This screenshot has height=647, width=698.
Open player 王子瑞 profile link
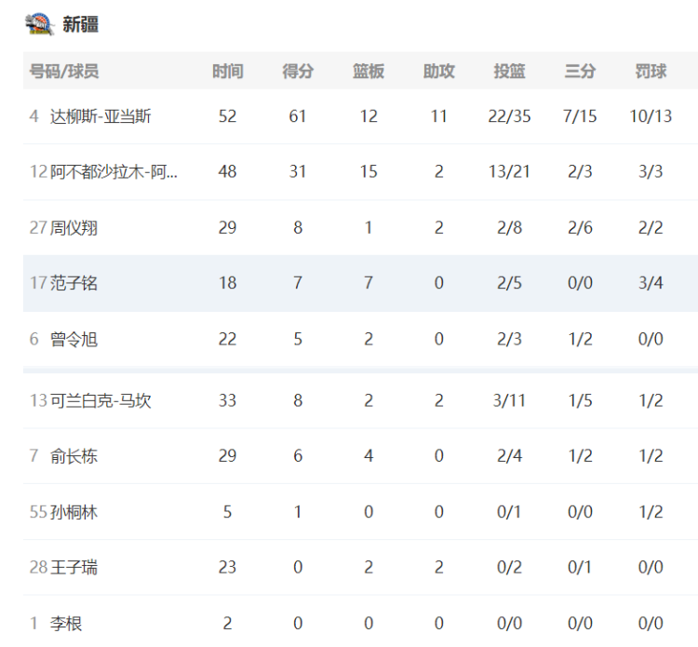pyautogui.click(x=74, y=567)
